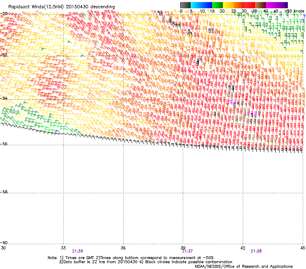Click the '39' longitude axis label

tap(183, 248)
